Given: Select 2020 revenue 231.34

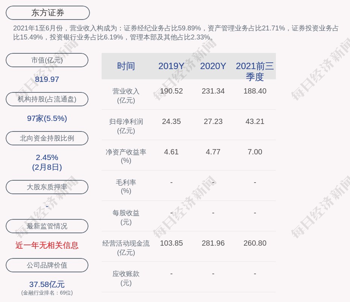Looking at the screenshot, I should 213,91.
